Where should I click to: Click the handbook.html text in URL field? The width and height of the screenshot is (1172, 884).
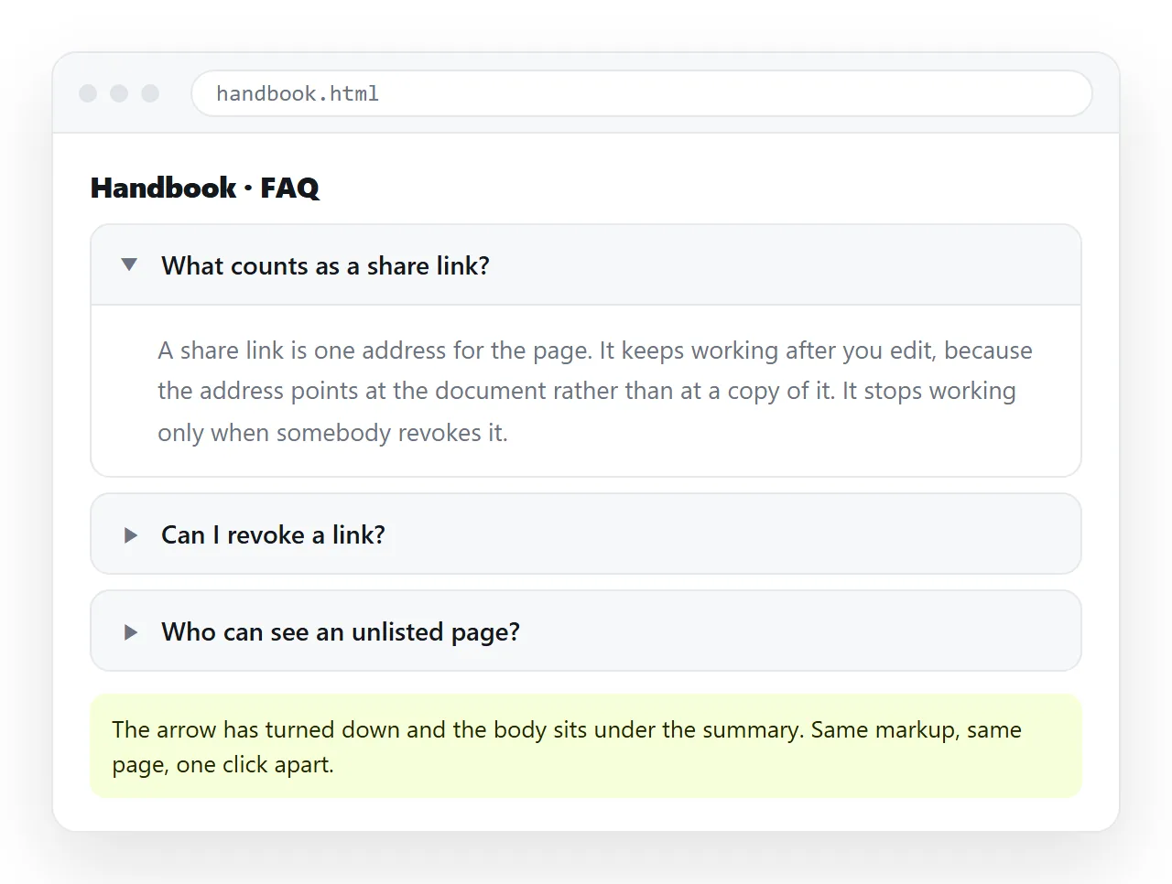298,93
